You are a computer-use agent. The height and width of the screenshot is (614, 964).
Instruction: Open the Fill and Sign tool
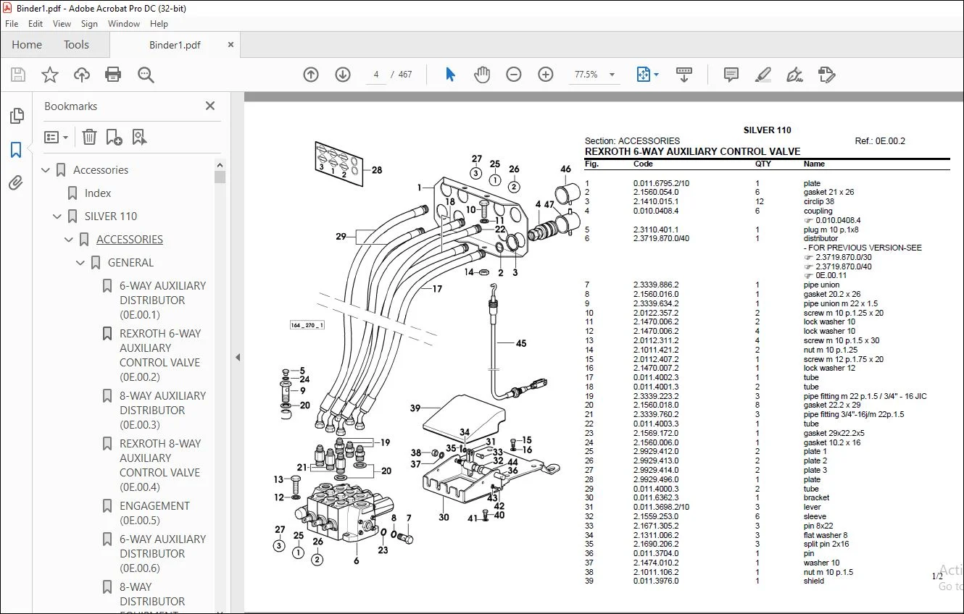pos(795,75)
